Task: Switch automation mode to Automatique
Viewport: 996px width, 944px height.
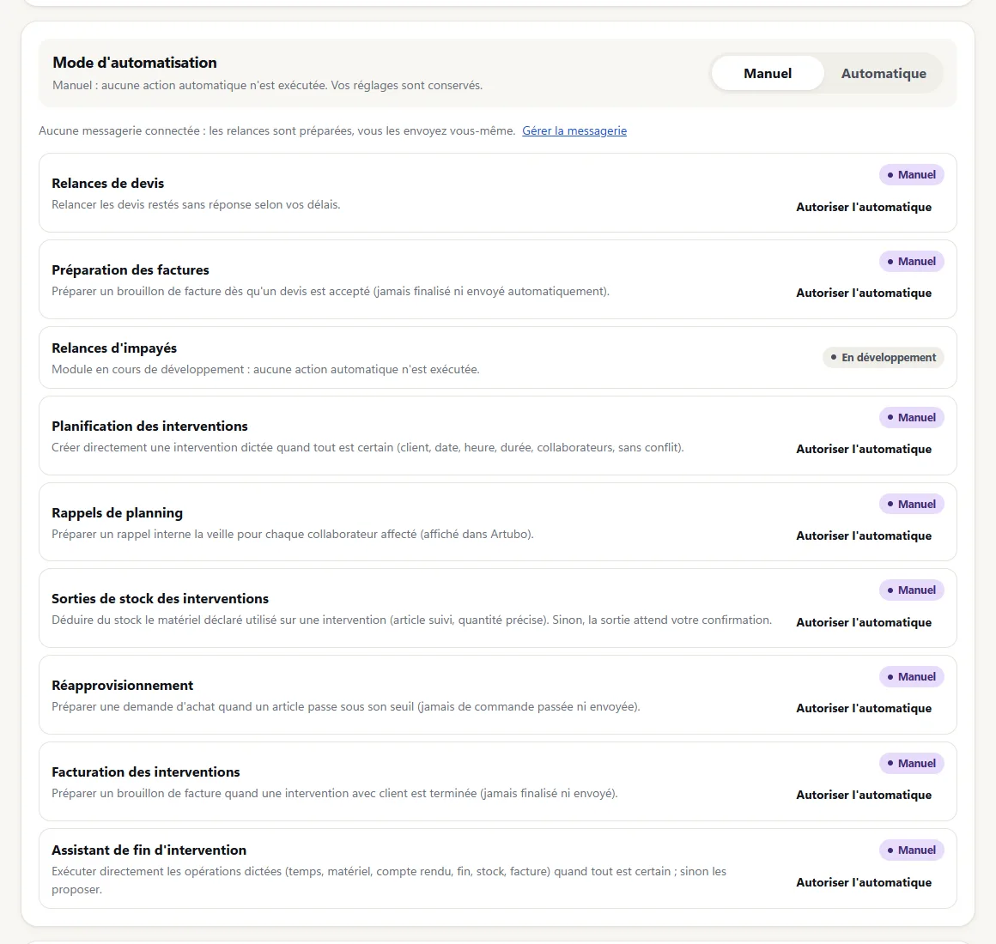Action: tap(884, 74)
